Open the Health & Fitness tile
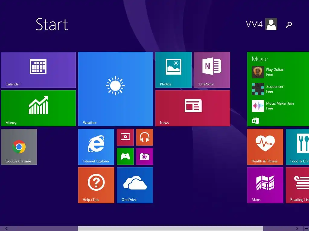 pyautogui.click(x=265, y=147)
